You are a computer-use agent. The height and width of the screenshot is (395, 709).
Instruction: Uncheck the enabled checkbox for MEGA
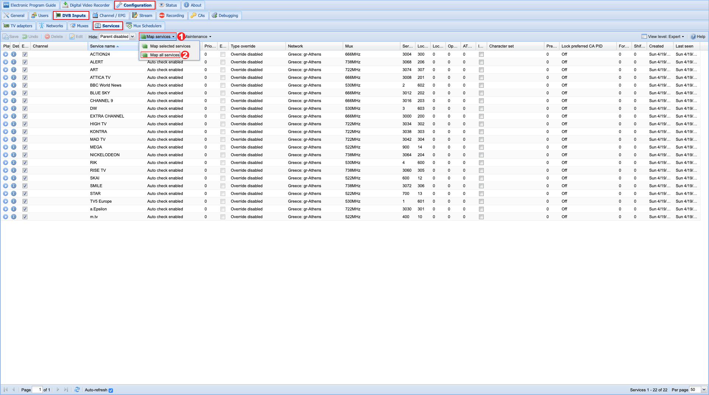click(x=25, y=147)
